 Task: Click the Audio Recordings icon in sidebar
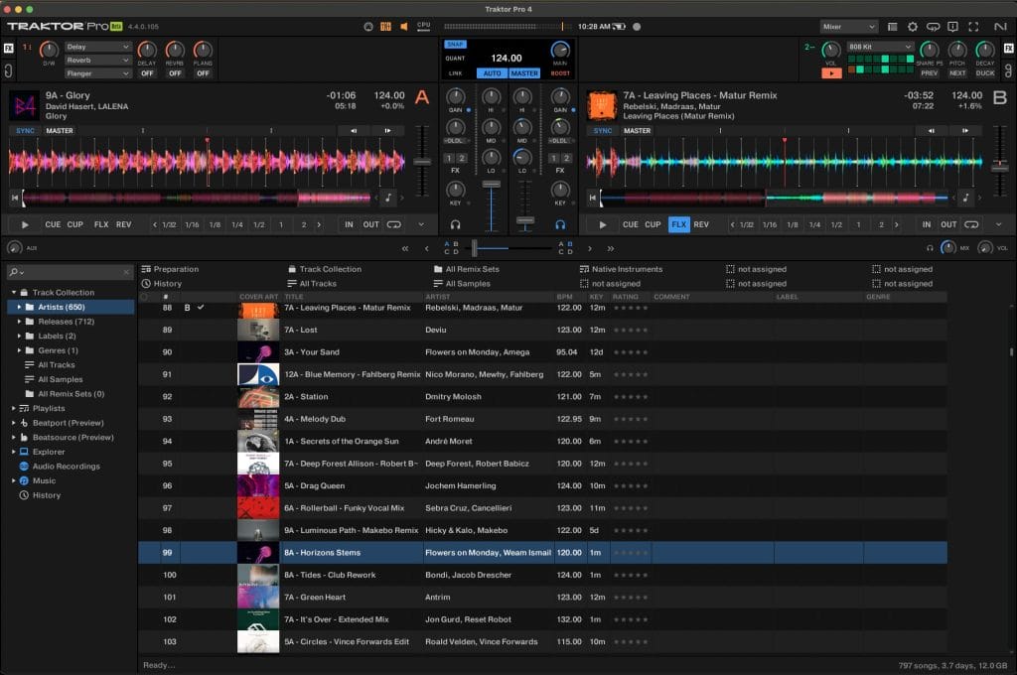click(x=24, y=467)
